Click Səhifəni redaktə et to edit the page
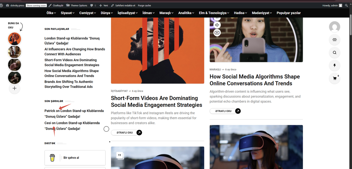This screenshot has width=352, height=169. [x=123, y=5]
